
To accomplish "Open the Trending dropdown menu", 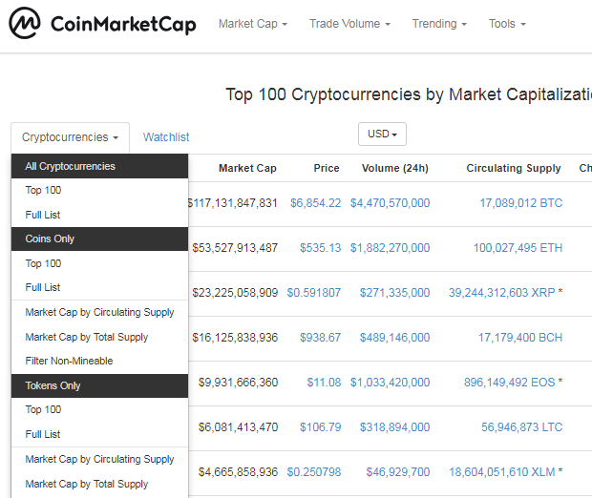I will click(439, 24).
